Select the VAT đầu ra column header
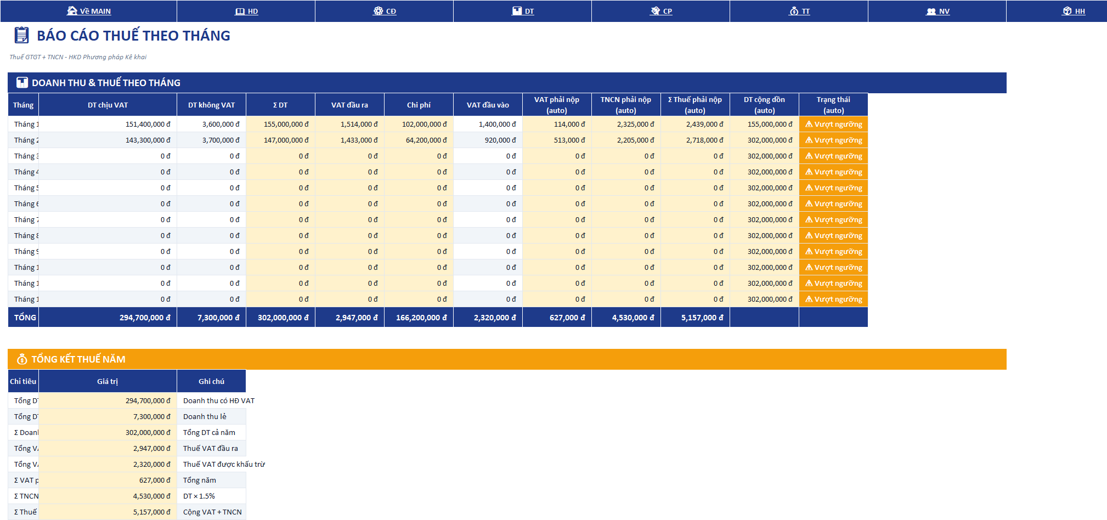Screen dimensions: 1107x520 point(349,105)
